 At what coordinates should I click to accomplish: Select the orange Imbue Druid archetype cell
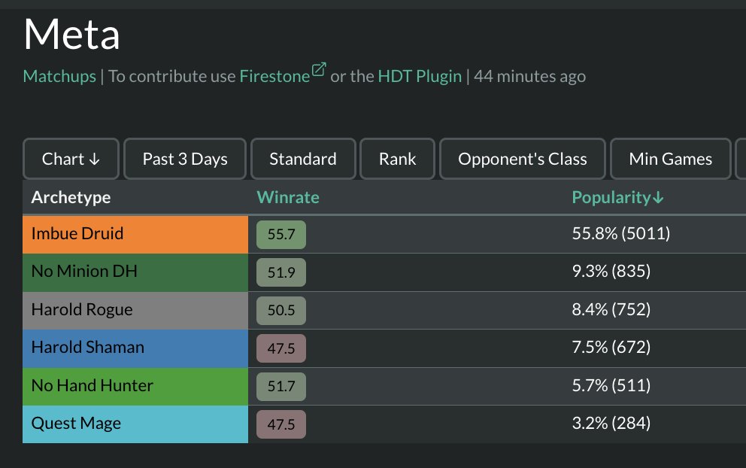pyautogui.click(x=135, y=234)
